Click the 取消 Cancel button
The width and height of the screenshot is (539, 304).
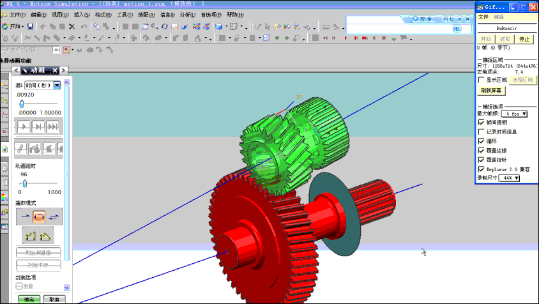pos(54,299)
